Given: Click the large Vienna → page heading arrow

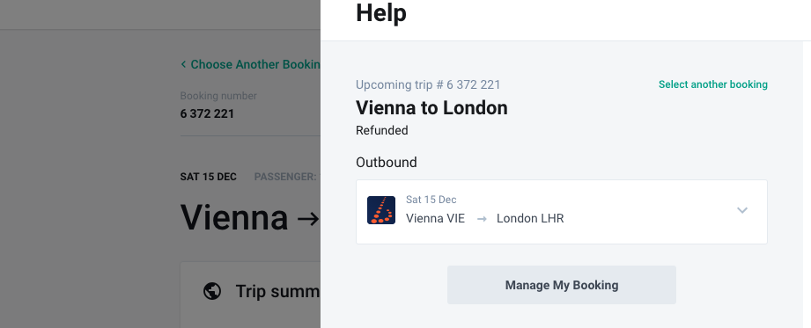Looking at the screenshot, I should [308, 219].
